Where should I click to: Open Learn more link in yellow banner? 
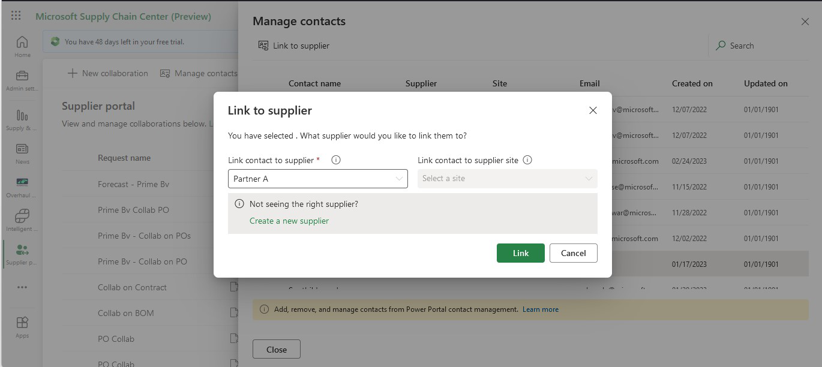tap(541, 309)
